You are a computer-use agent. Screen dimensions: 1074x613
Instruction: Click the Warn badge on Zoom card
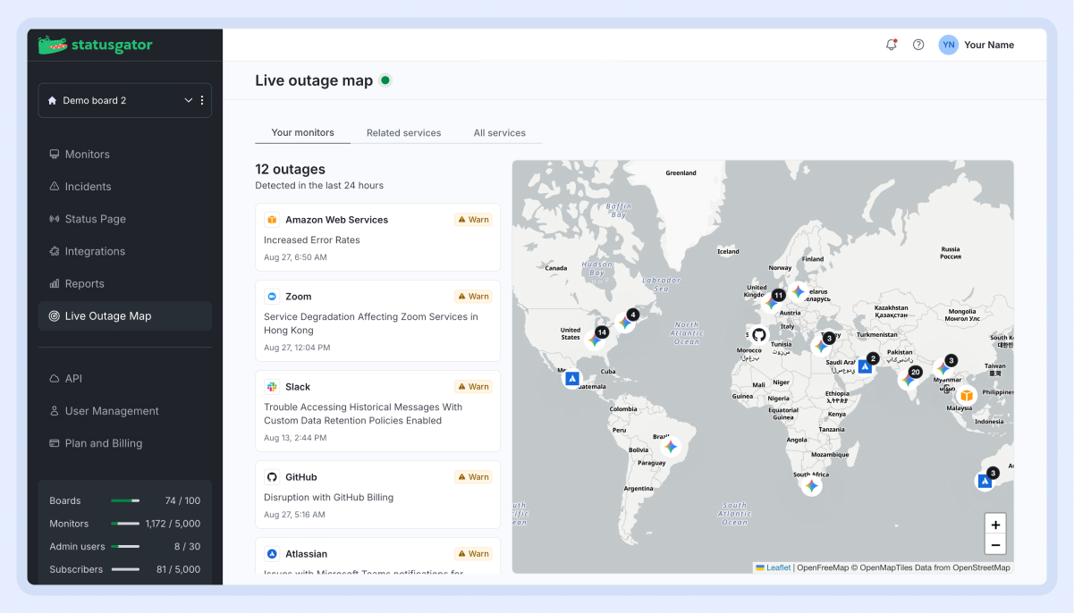(x=473, y=297)
